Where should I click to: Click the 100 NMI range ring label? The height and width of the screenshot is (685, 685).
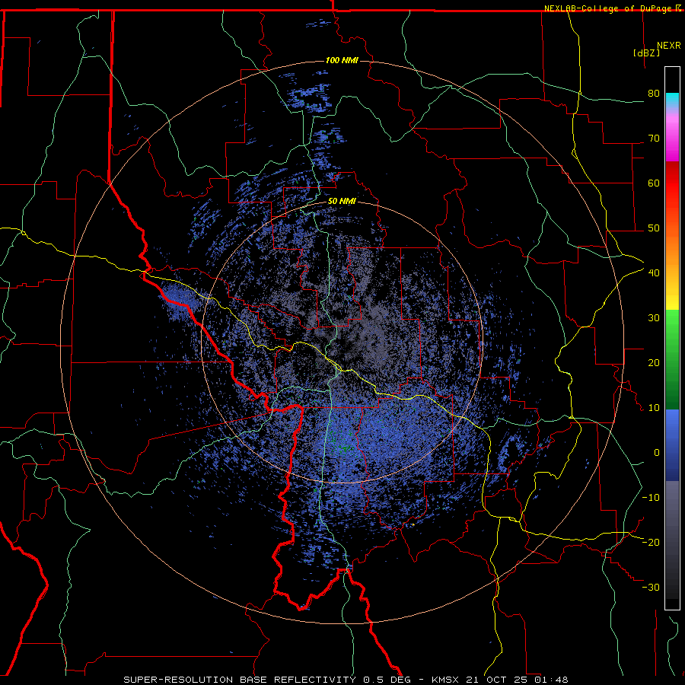342,60
